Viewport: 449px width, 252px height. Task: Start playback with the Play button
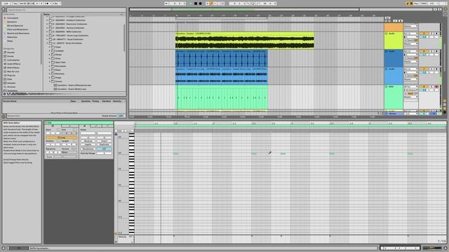(191, 3)
